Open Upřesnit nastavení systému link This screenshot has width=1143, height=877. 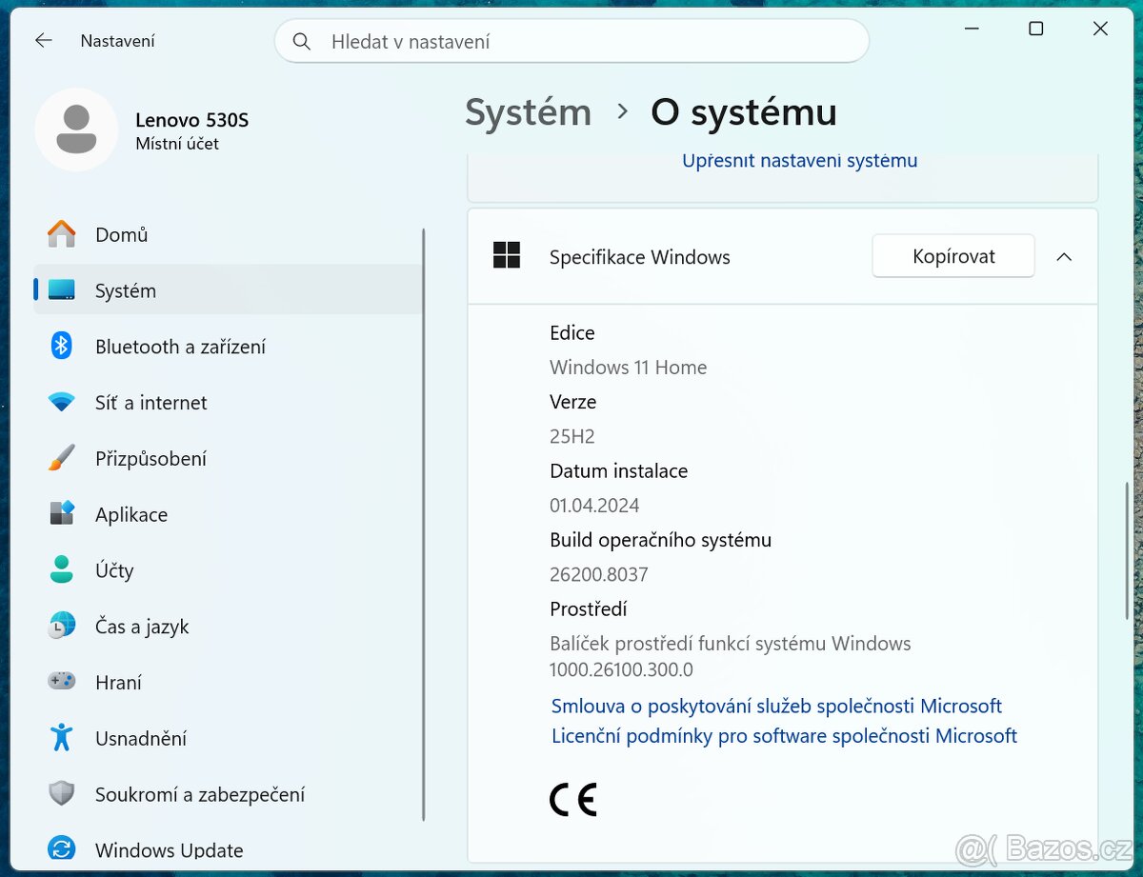(x=799, y=161)
